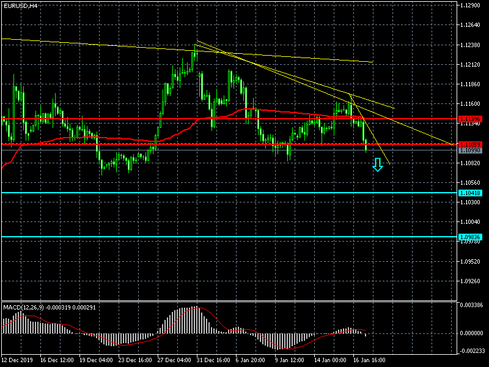
Task: Click the 1.12640 price axis label
Action: pyautogui.click(x=470, y=25)
